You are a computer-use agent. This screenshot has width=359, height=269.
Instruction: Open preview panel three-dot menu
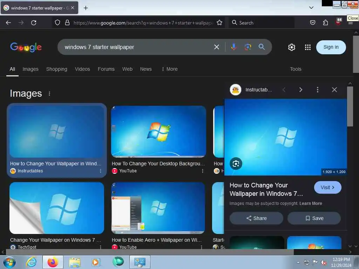[x=317, y=90]
